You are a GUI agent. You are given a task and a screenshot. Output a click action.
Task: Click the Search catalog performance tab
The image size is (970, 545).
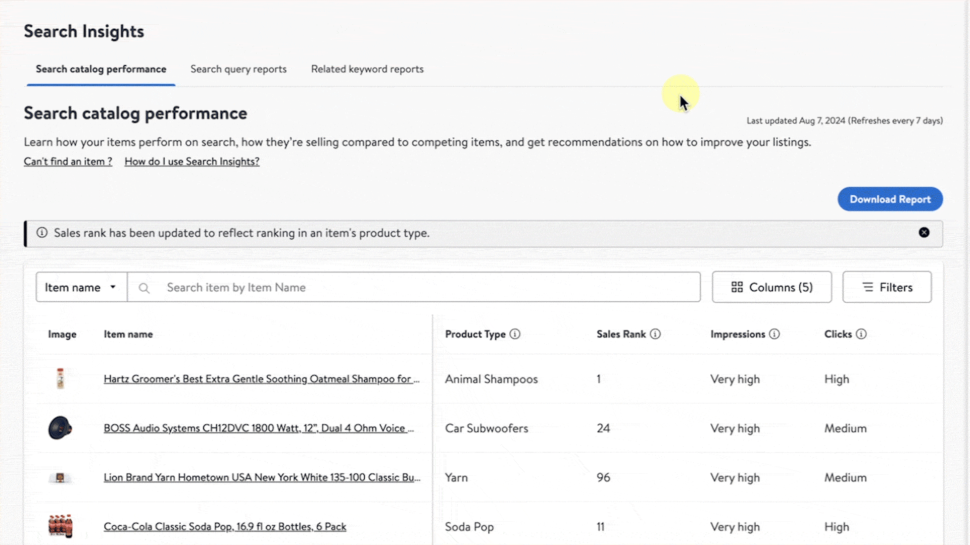101,69
